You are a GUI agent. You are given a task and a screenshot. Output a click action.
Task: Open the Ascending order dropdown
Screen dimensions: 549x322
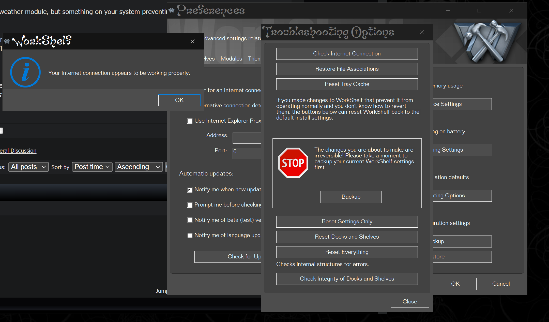click(139, 167)
